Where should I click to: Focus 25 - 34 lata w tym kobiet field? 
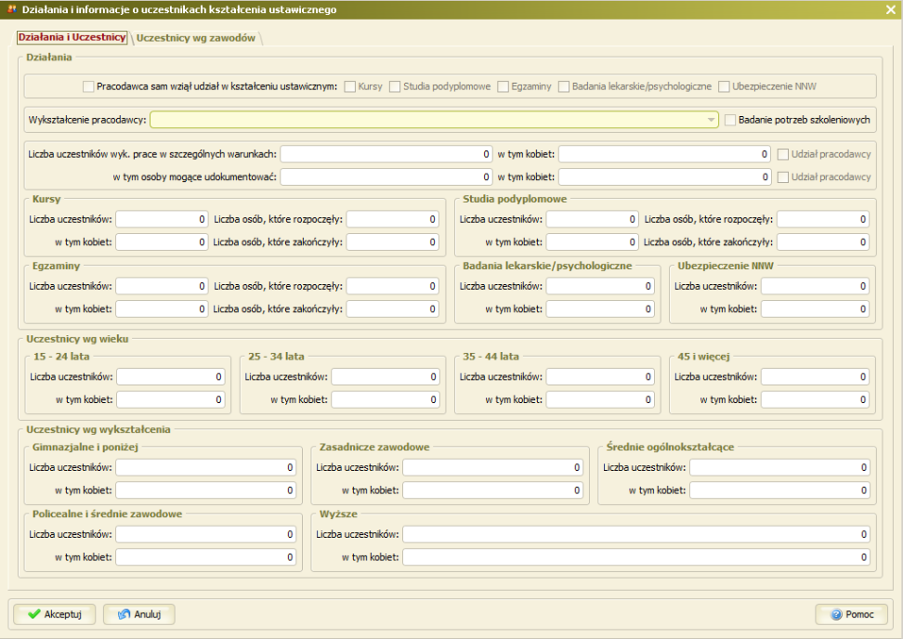[x=386, y=400]
